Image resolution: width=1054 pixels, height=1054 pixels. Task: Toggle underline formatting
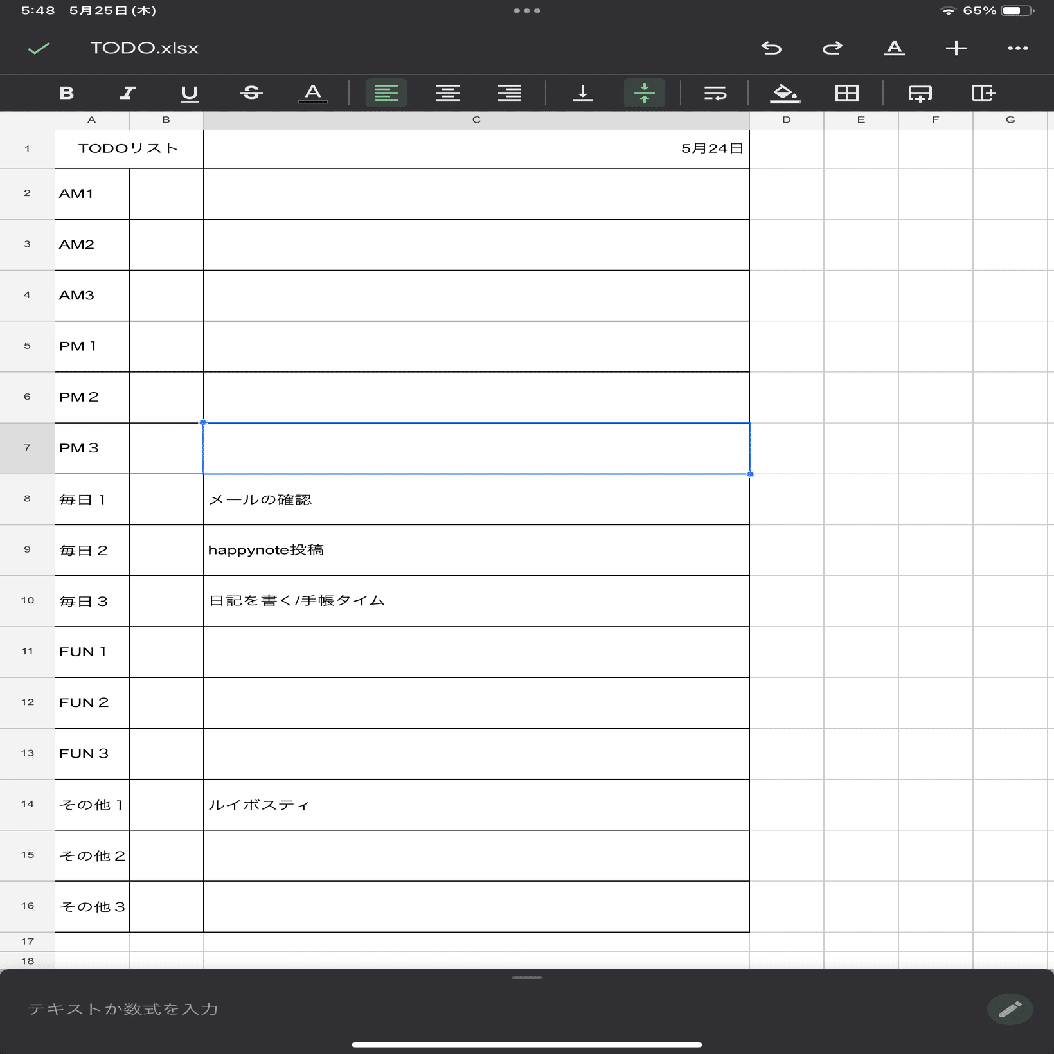click(x=190, y=93)
